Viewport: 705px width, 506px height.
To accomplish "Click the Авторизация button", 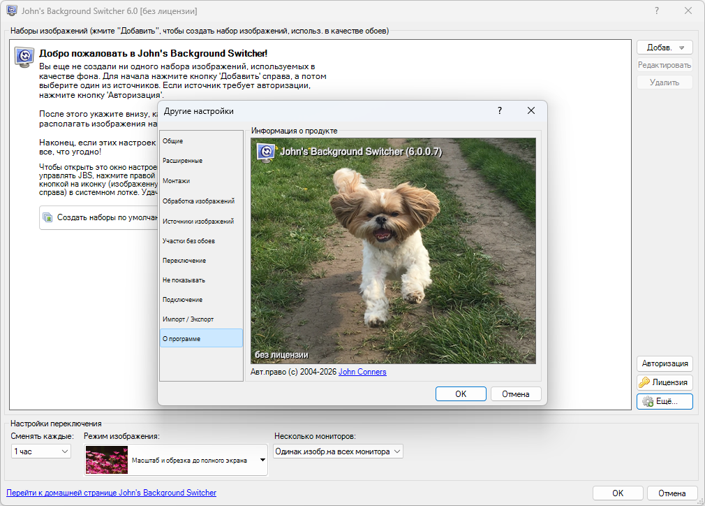I will [664, 363].
